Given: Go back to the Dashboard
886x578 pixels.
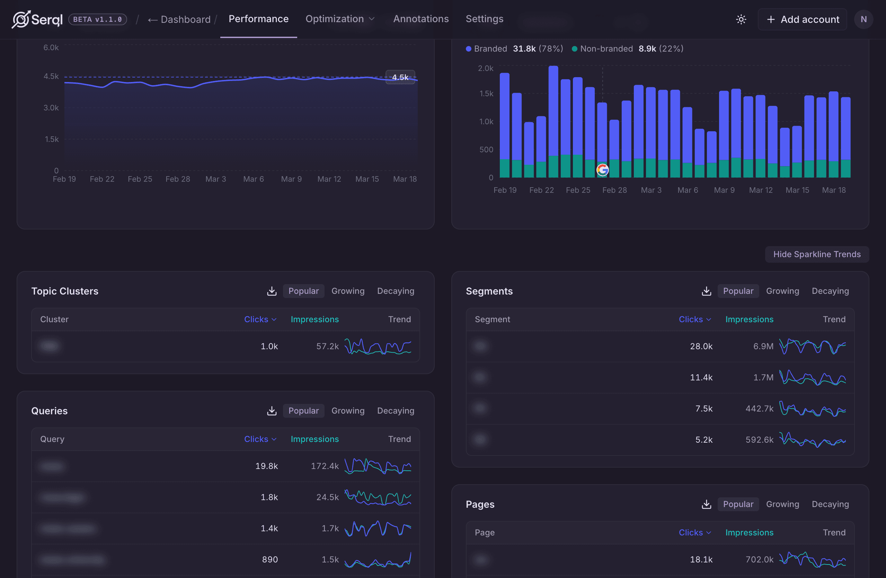Looking at the screenshot, I should point(179,19).
